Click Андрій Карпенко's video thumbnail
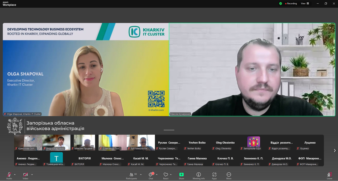This screenshot has height=181, width=338. (x=56, y=143)
